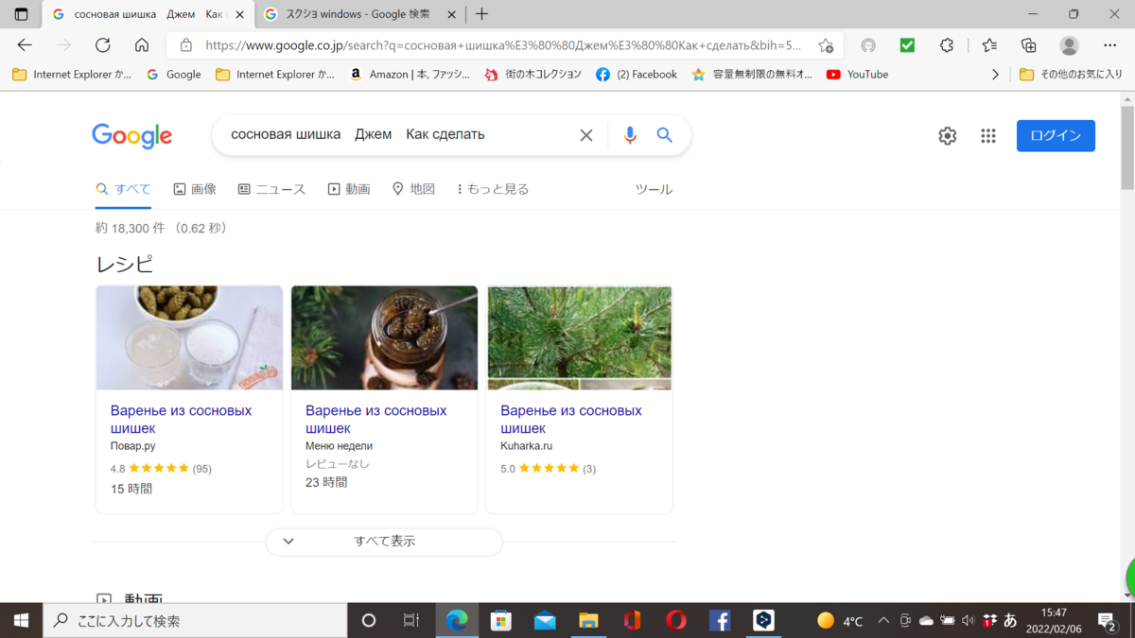Open もっと見る search filters menu
Image resolution: width=1135 pixels, height=638 pixels.
pos(492,189)
